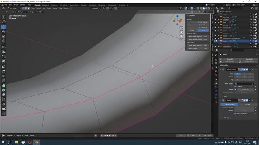Select the combined Transform tool
The height and width of the screenshot is (145, 259).
coord(4,41)
